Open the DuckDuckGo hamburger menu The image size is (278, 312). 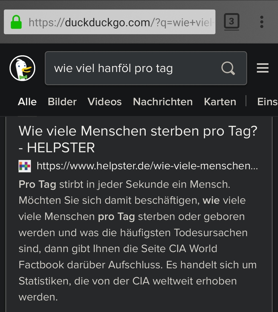click(x=263, y=68)
